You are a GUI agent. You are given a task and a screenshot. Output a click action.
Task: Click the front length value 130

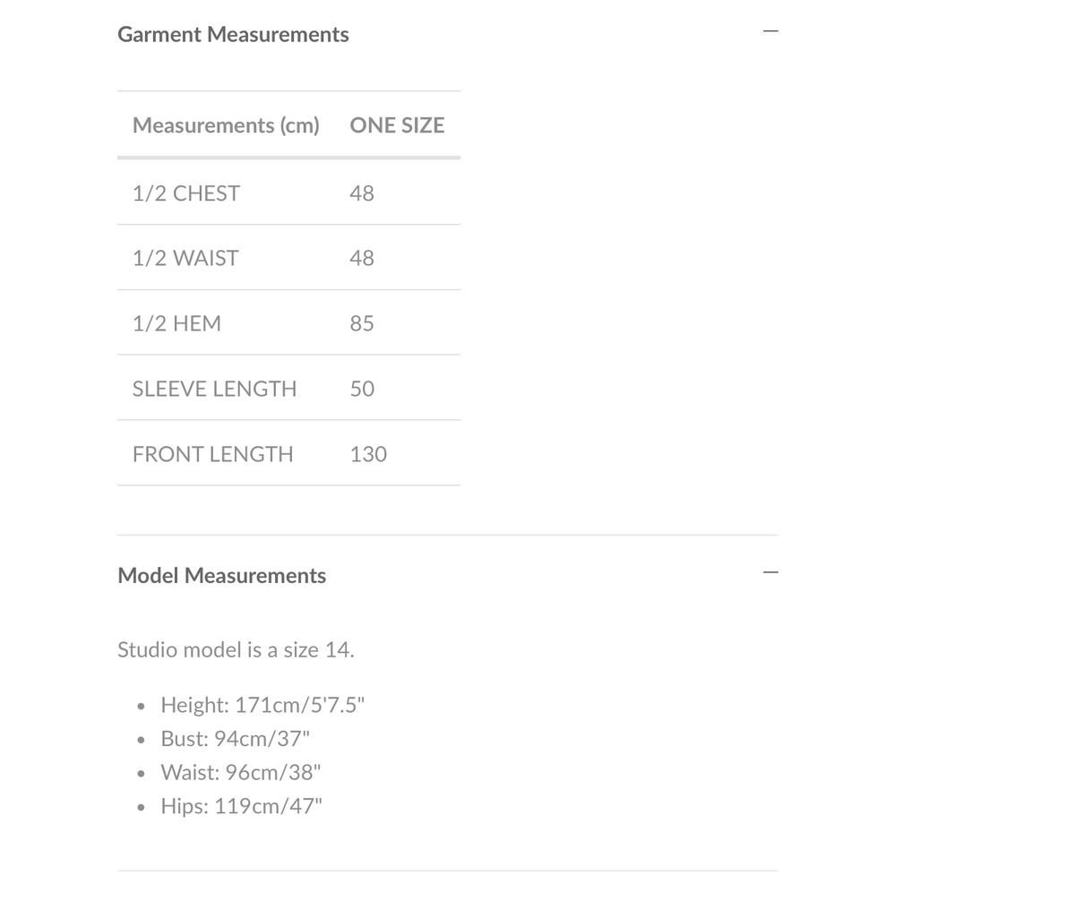(x=368, y=454)
